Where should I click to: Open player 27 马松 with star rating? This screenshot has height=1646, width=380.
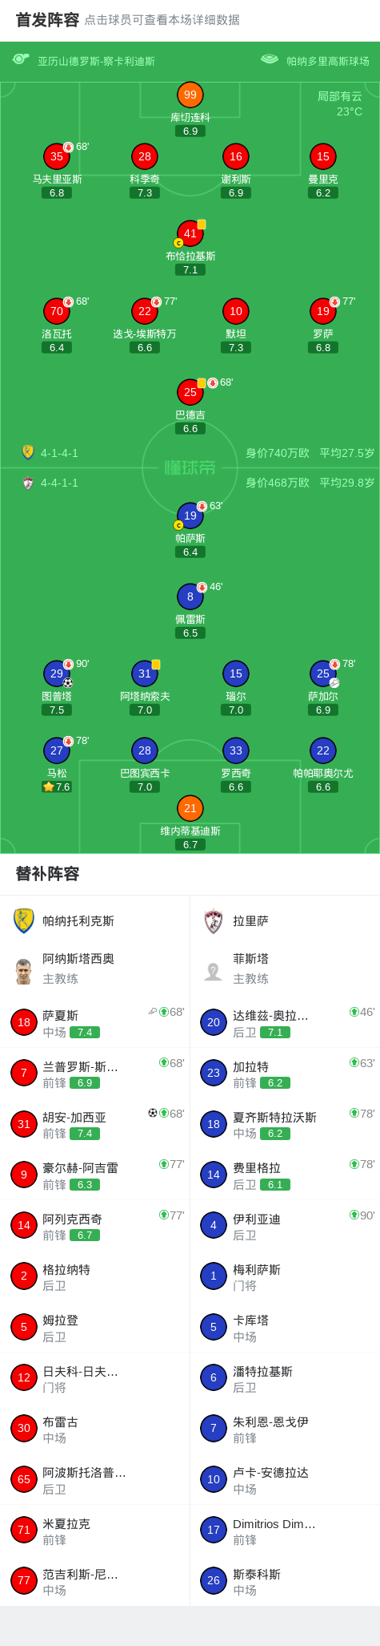pos(57,750)
